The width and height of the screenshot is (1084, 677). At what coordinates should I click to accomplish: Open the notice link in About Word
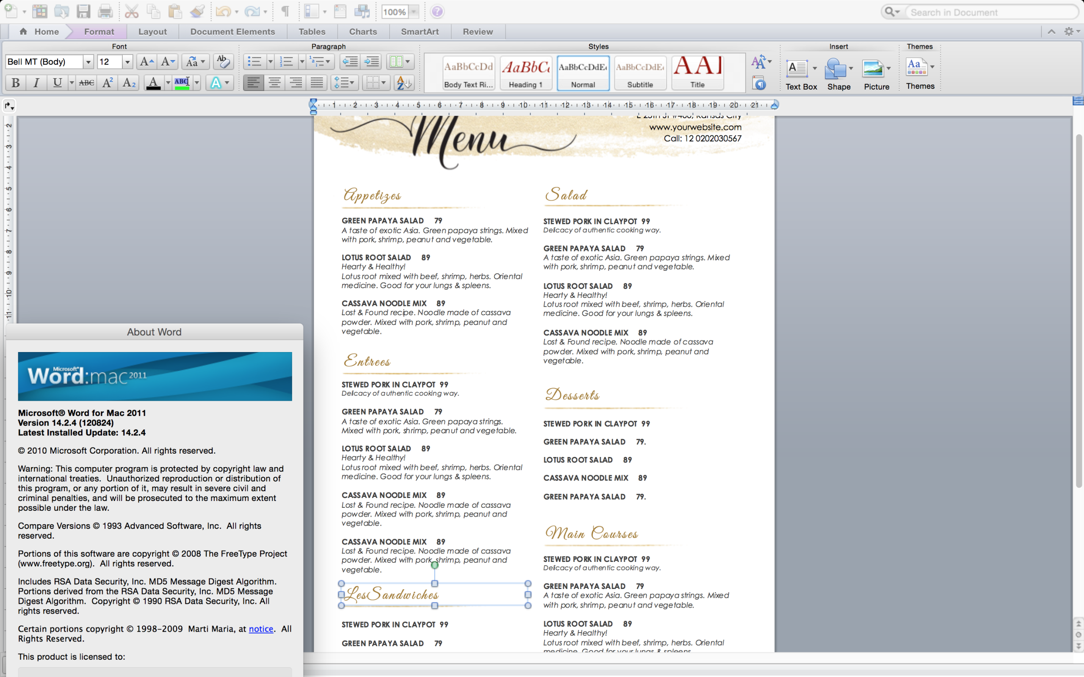pos(261,629)
